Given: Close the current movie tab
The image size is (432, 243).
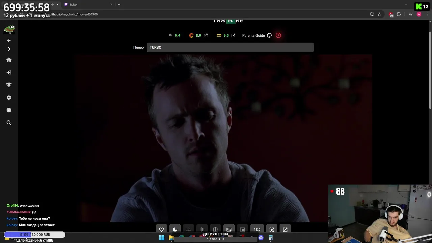Looking at the screenshot, I should click(57, 5).
